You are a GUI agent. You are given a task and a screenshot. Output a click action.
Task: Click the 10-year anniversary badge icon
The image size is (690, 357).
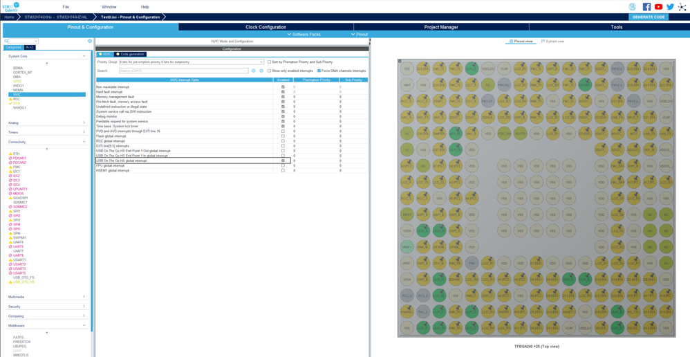(632, 7)
